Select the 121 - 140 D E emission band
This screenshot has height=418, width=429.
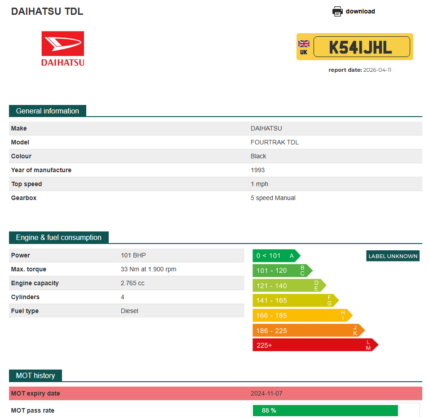(289, 286)
